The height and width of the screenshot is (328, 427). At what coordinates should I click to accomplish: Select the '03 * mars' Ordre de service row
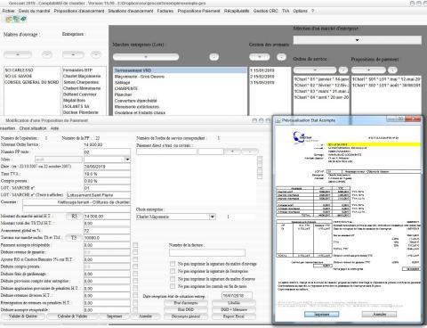[321, 91]
